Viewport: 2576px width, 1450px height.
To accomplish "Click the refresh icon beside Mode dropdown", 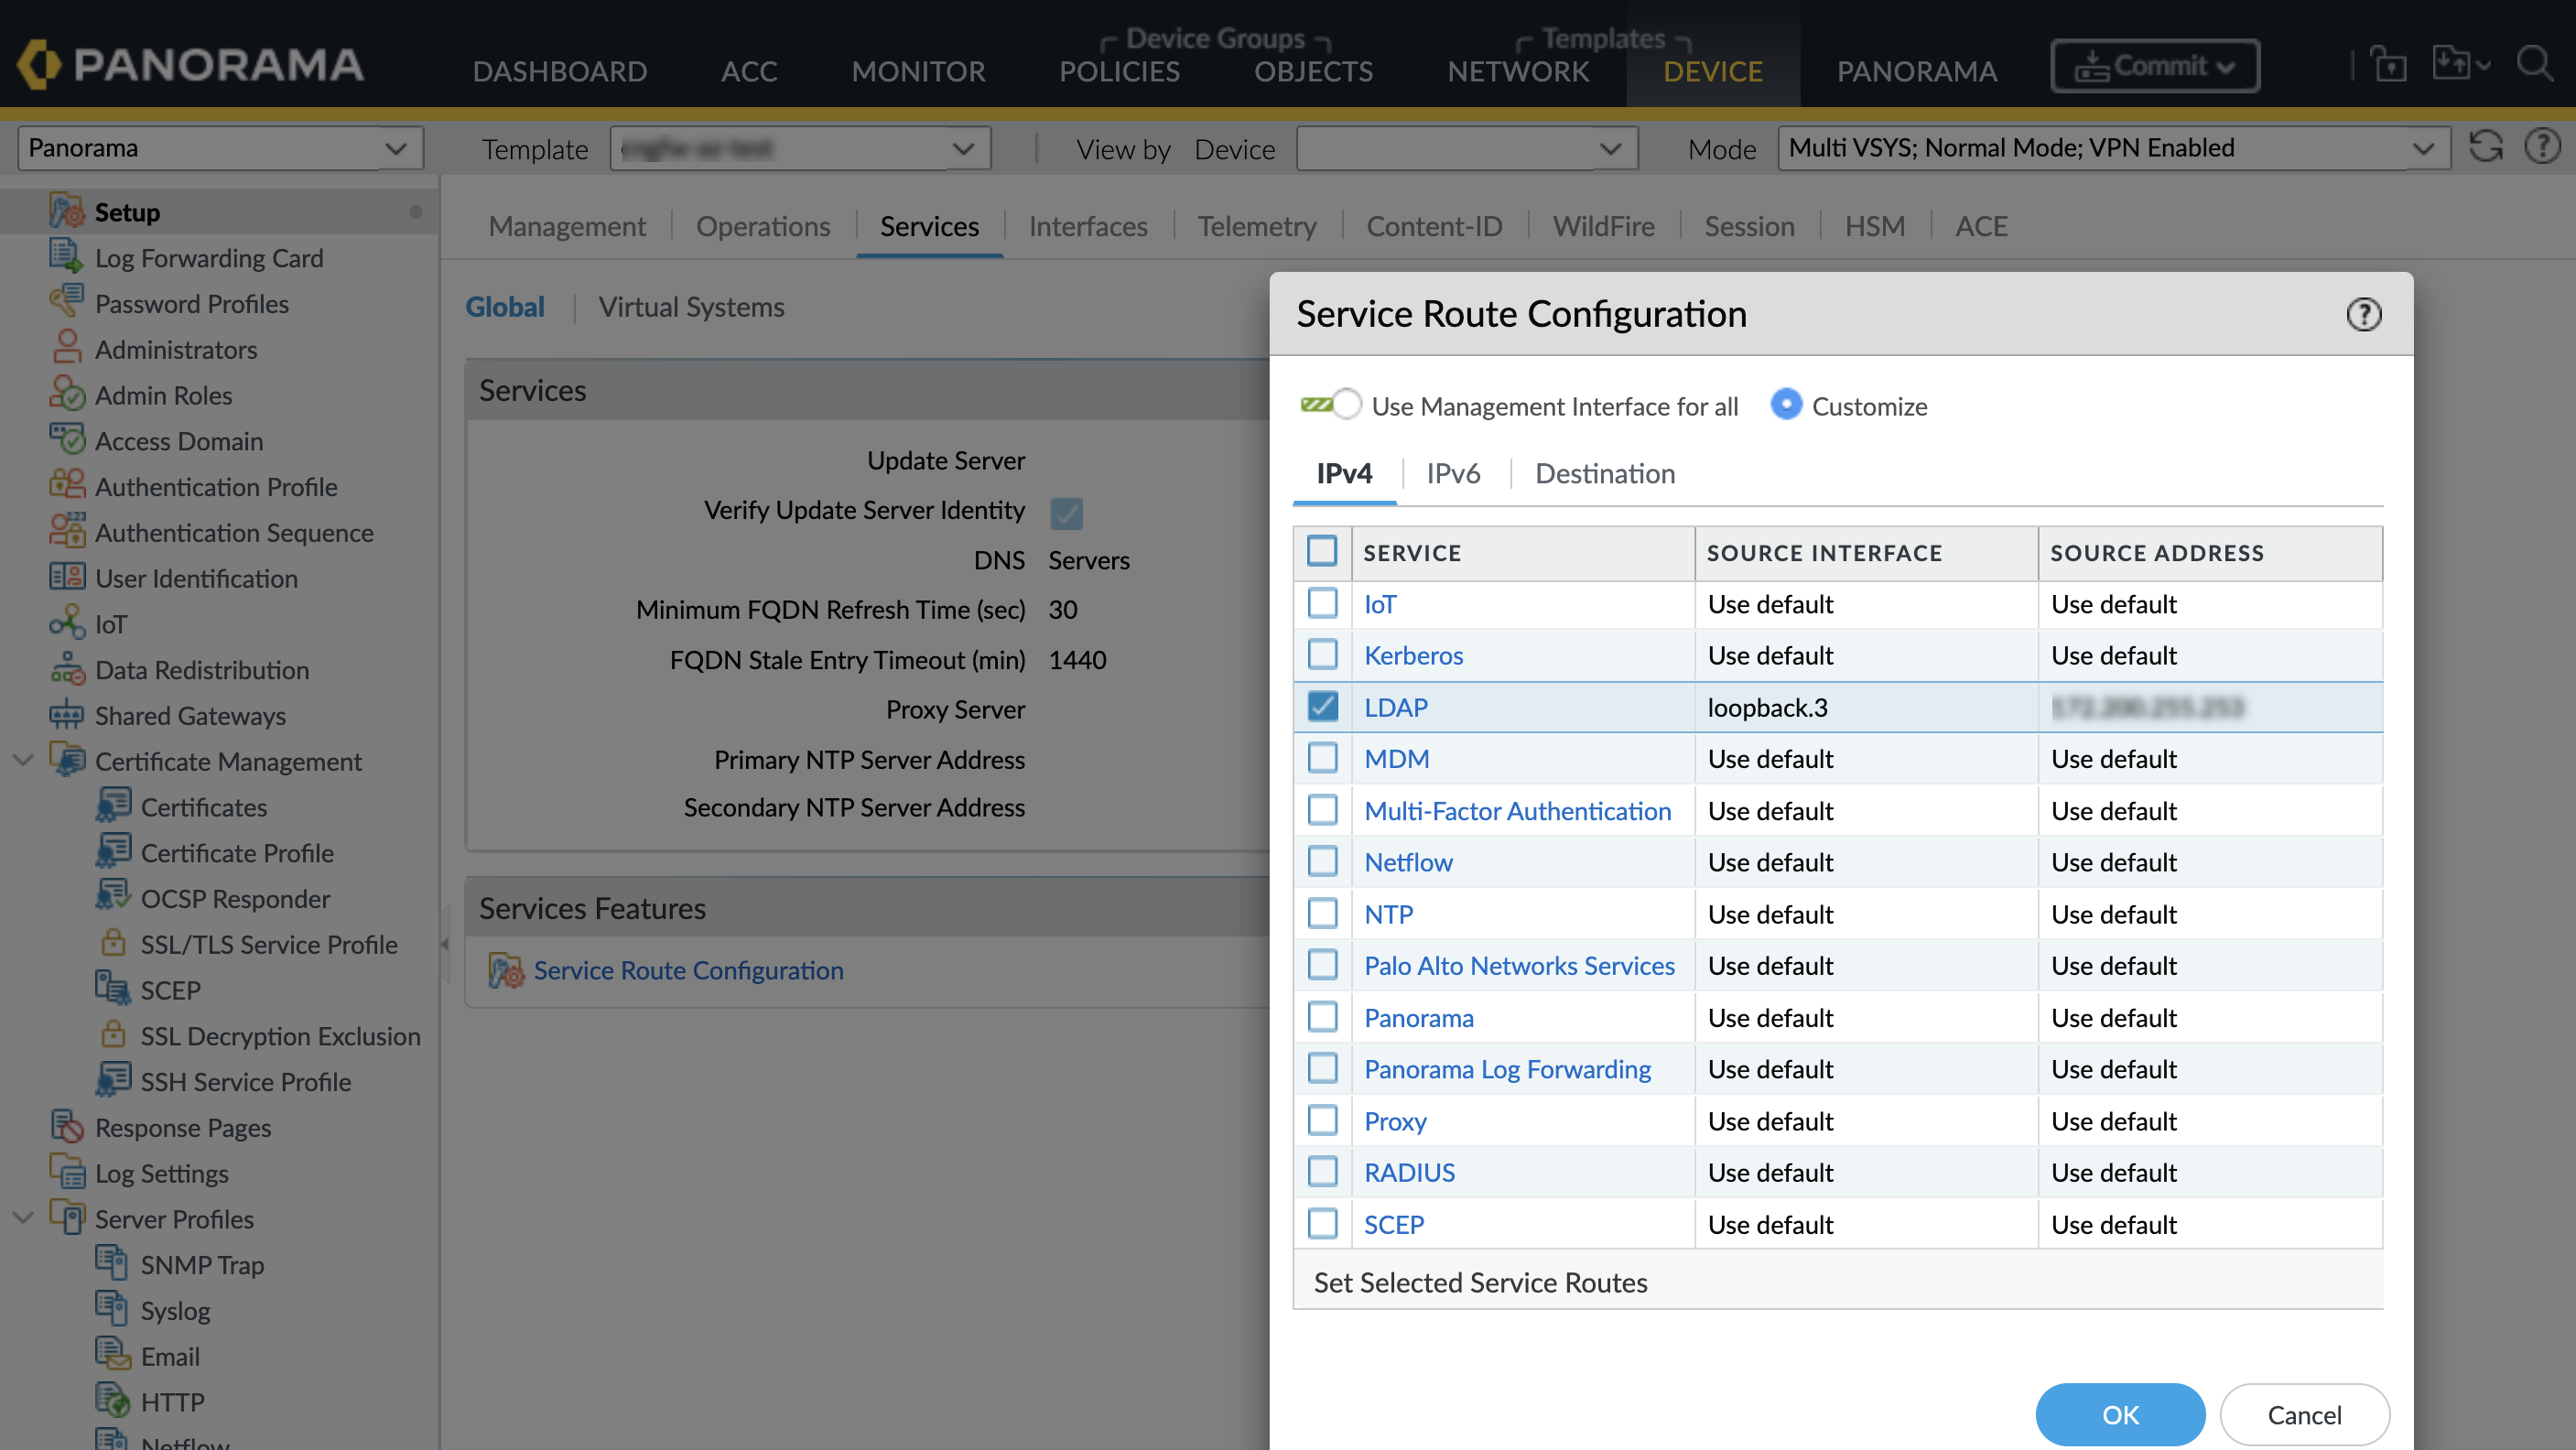I will 2486,147.
